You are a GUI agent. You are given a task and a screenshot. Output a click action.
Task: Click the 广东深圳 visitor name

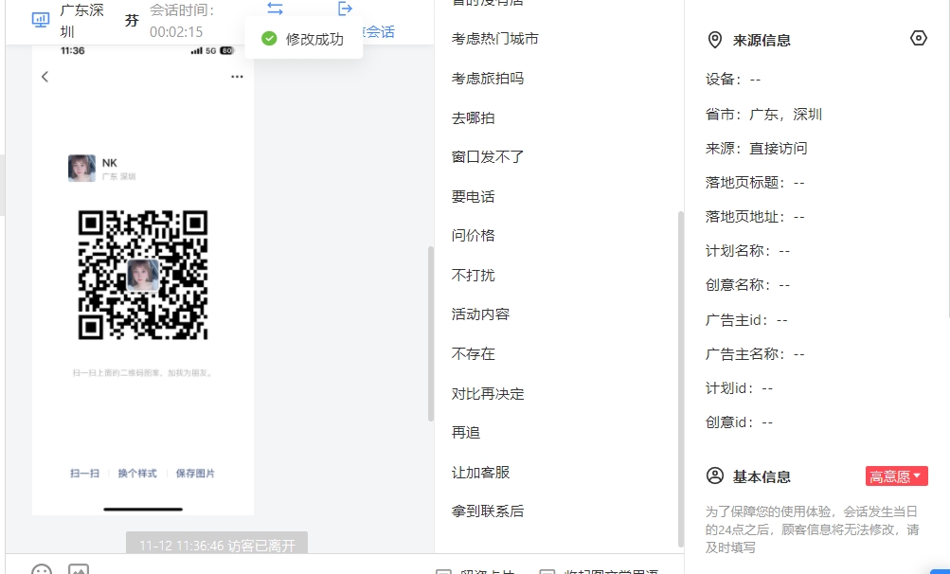click(81, 21)
